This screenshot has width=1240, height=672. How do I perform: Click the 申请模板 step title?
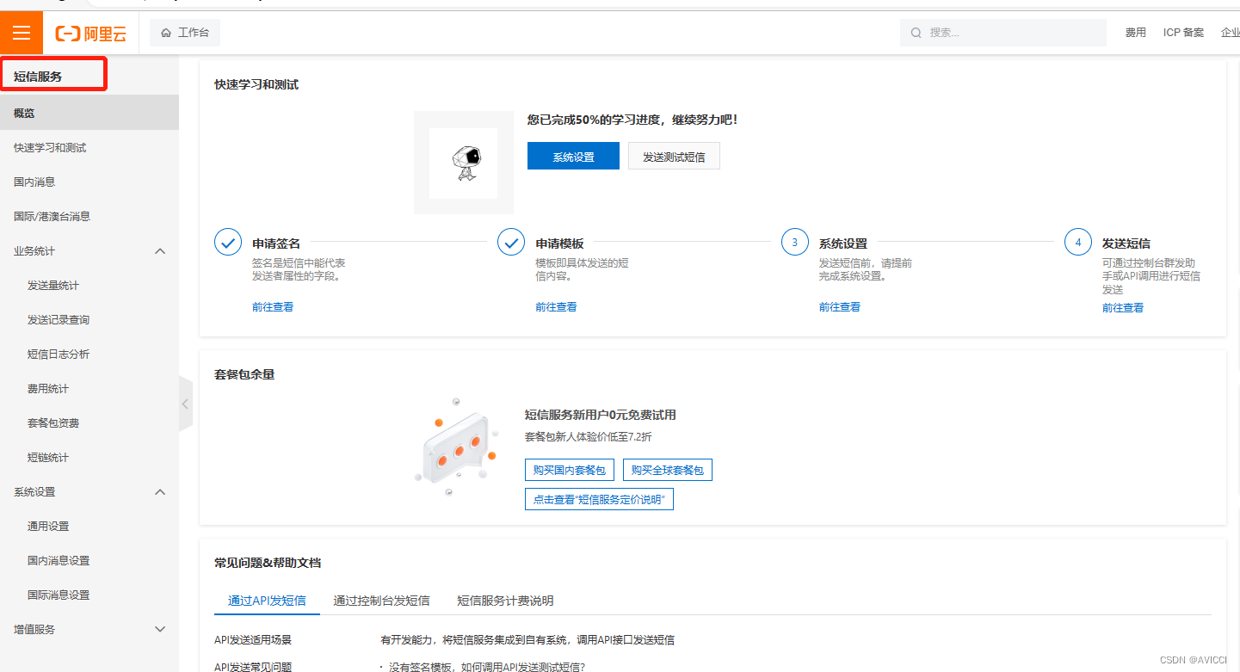[559, 244]
